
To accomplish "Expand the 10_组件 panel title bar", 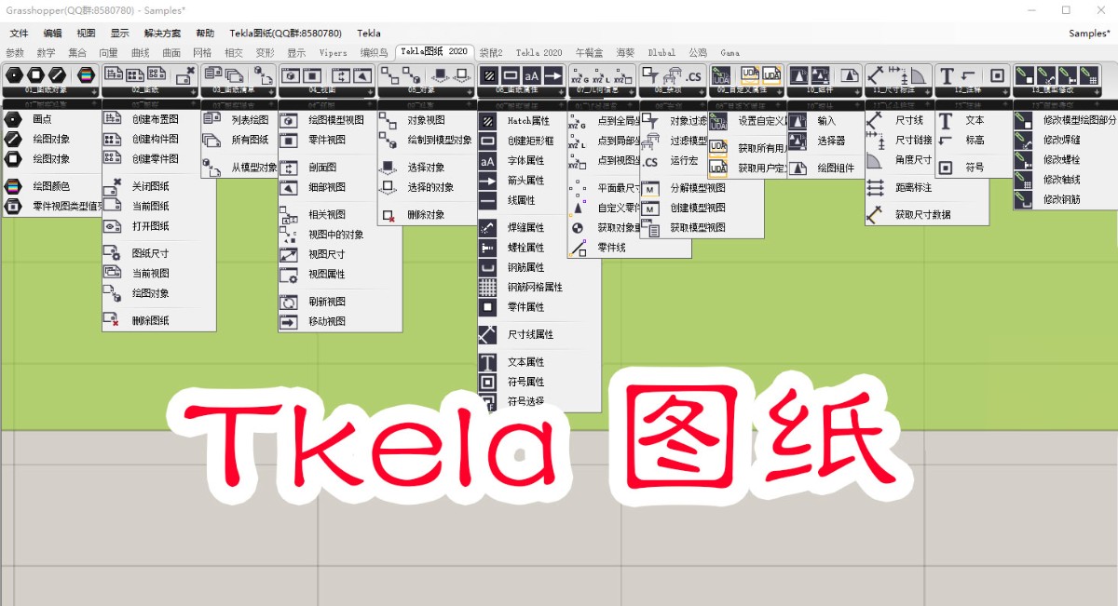I will click(825, 91).
